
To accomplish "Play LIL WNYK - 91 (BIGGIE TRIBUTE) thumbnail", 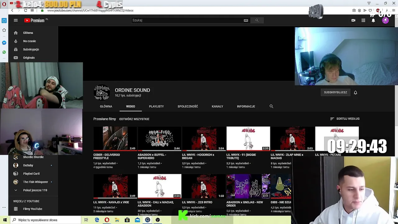I will pos(248,138).
